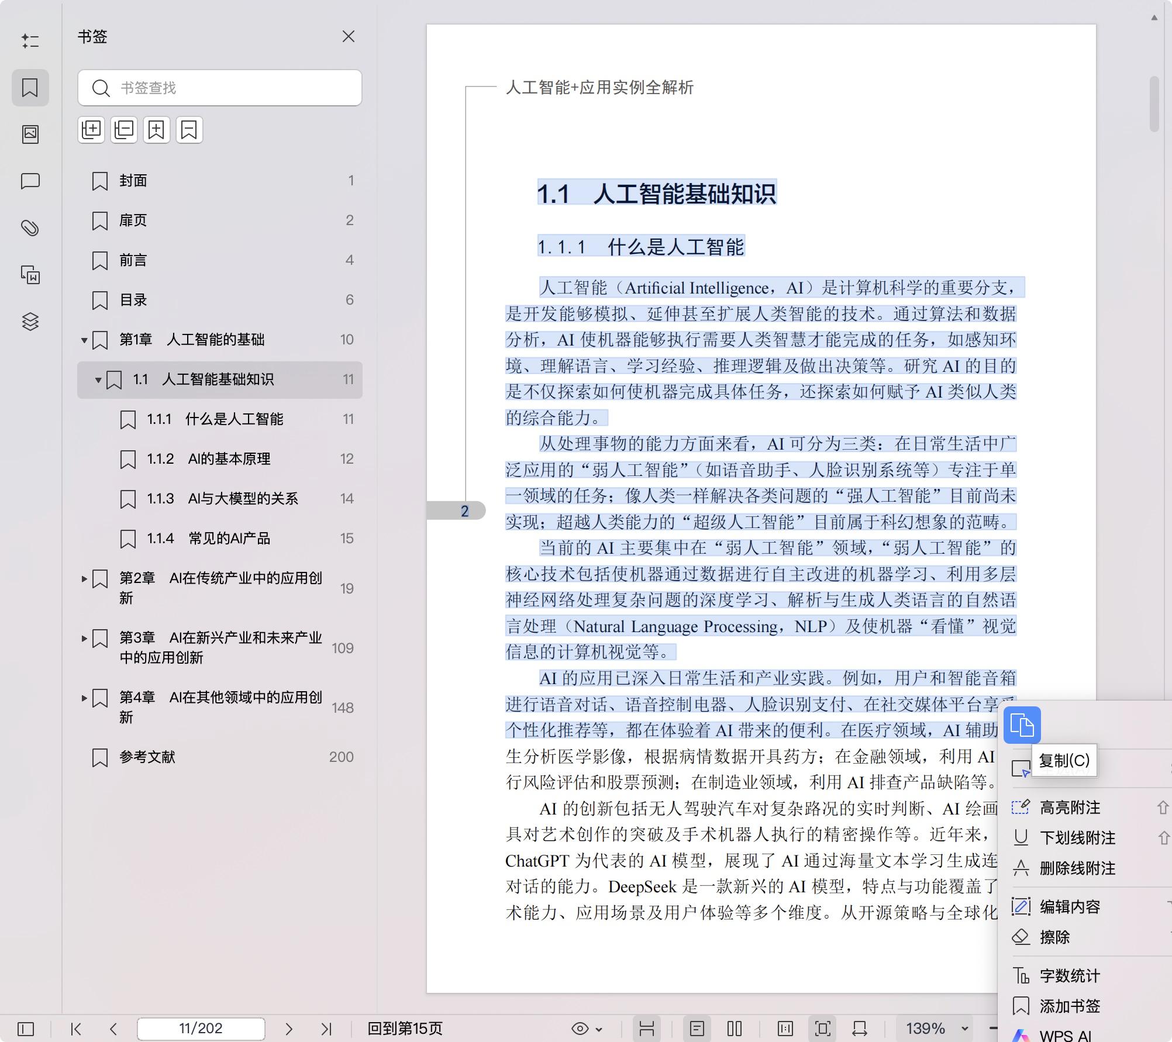Screen dimensions: 1172x1042
Task: Open the layers panel icon
Action: click(x=30, y=322)
